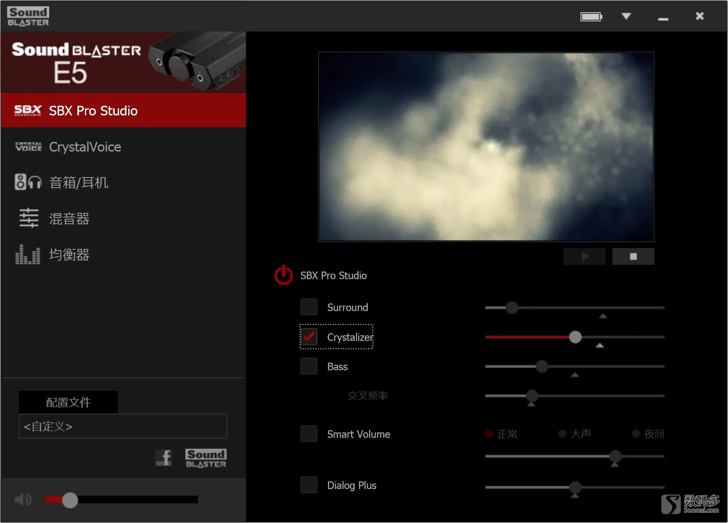The height and width of the screenshot is (523, 728).
Task: Click the Sound Blaster logo link near profile
Action: [206, 458]
